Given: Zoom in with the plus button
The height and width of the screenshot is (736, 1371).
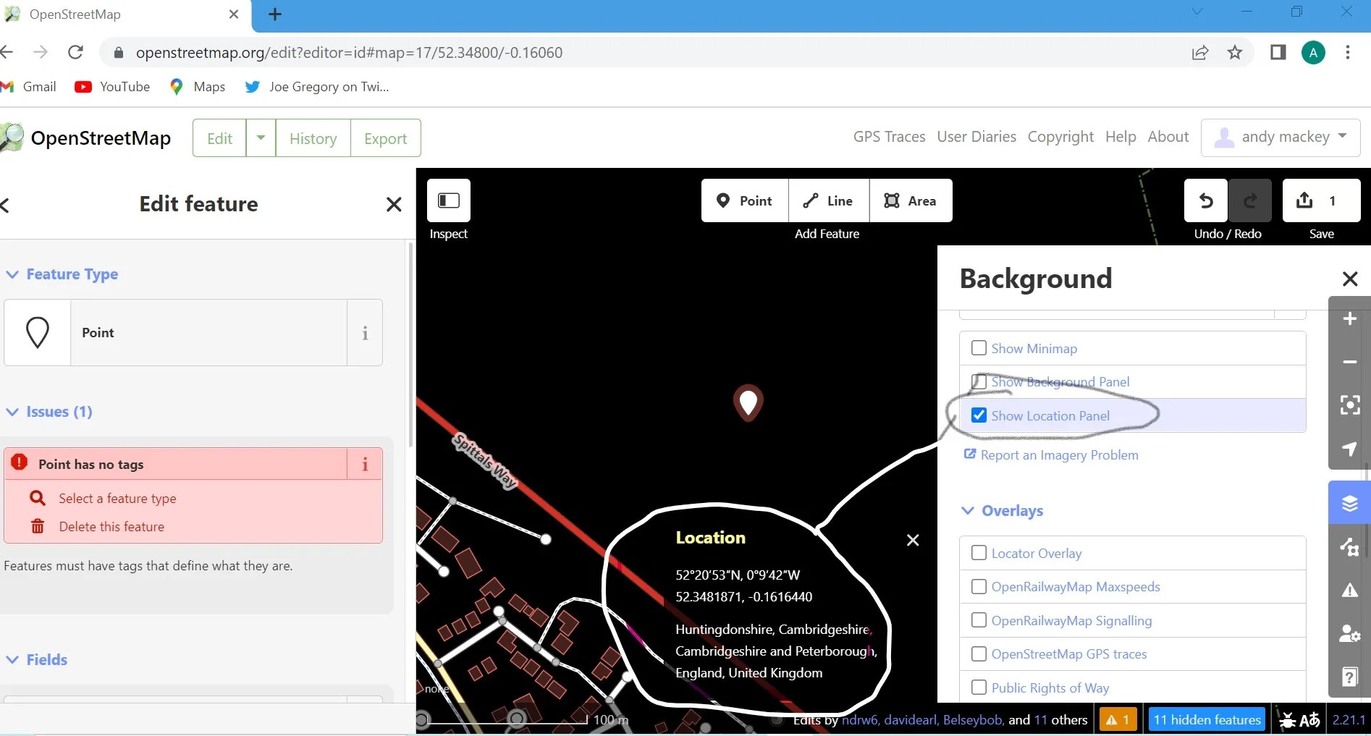Looking at the screenshot, I should (1349, 318).
